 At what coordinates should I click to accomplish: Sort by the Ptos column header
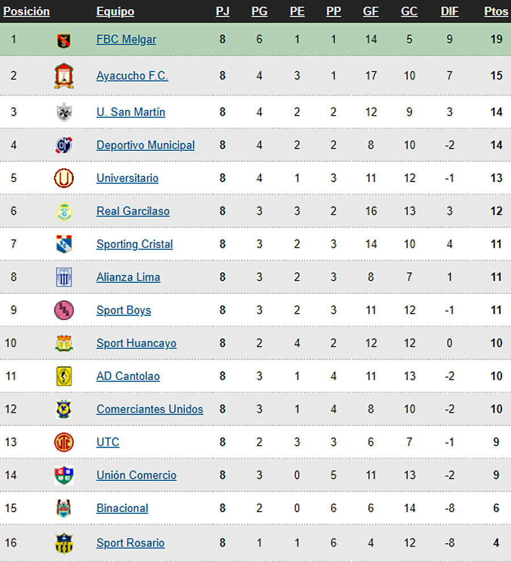pos(496,11)
